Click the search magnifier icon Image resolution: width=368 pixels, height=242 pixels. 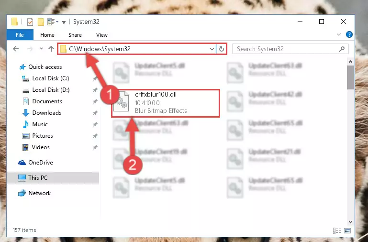pos(342,49)
